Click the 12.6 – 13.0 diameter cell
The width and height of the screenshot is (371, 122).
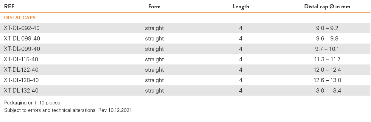click(327, 80)
